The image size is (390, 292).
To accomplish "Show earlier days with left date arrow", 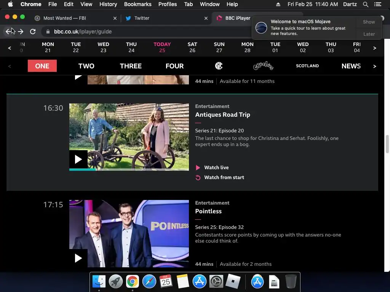I will coord(10,48).
